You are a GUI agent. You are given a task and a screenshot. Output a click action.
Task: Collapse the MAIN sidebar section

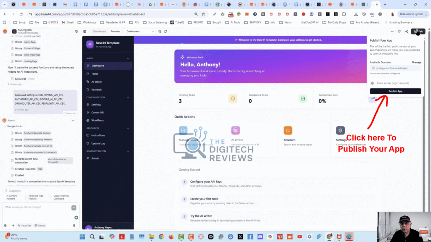128,58
